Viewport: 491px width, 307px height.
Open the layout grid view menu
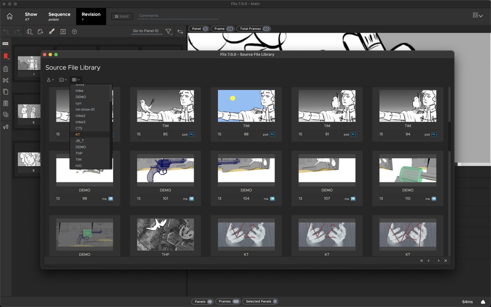pyautogui.click(x=477, y=15)
